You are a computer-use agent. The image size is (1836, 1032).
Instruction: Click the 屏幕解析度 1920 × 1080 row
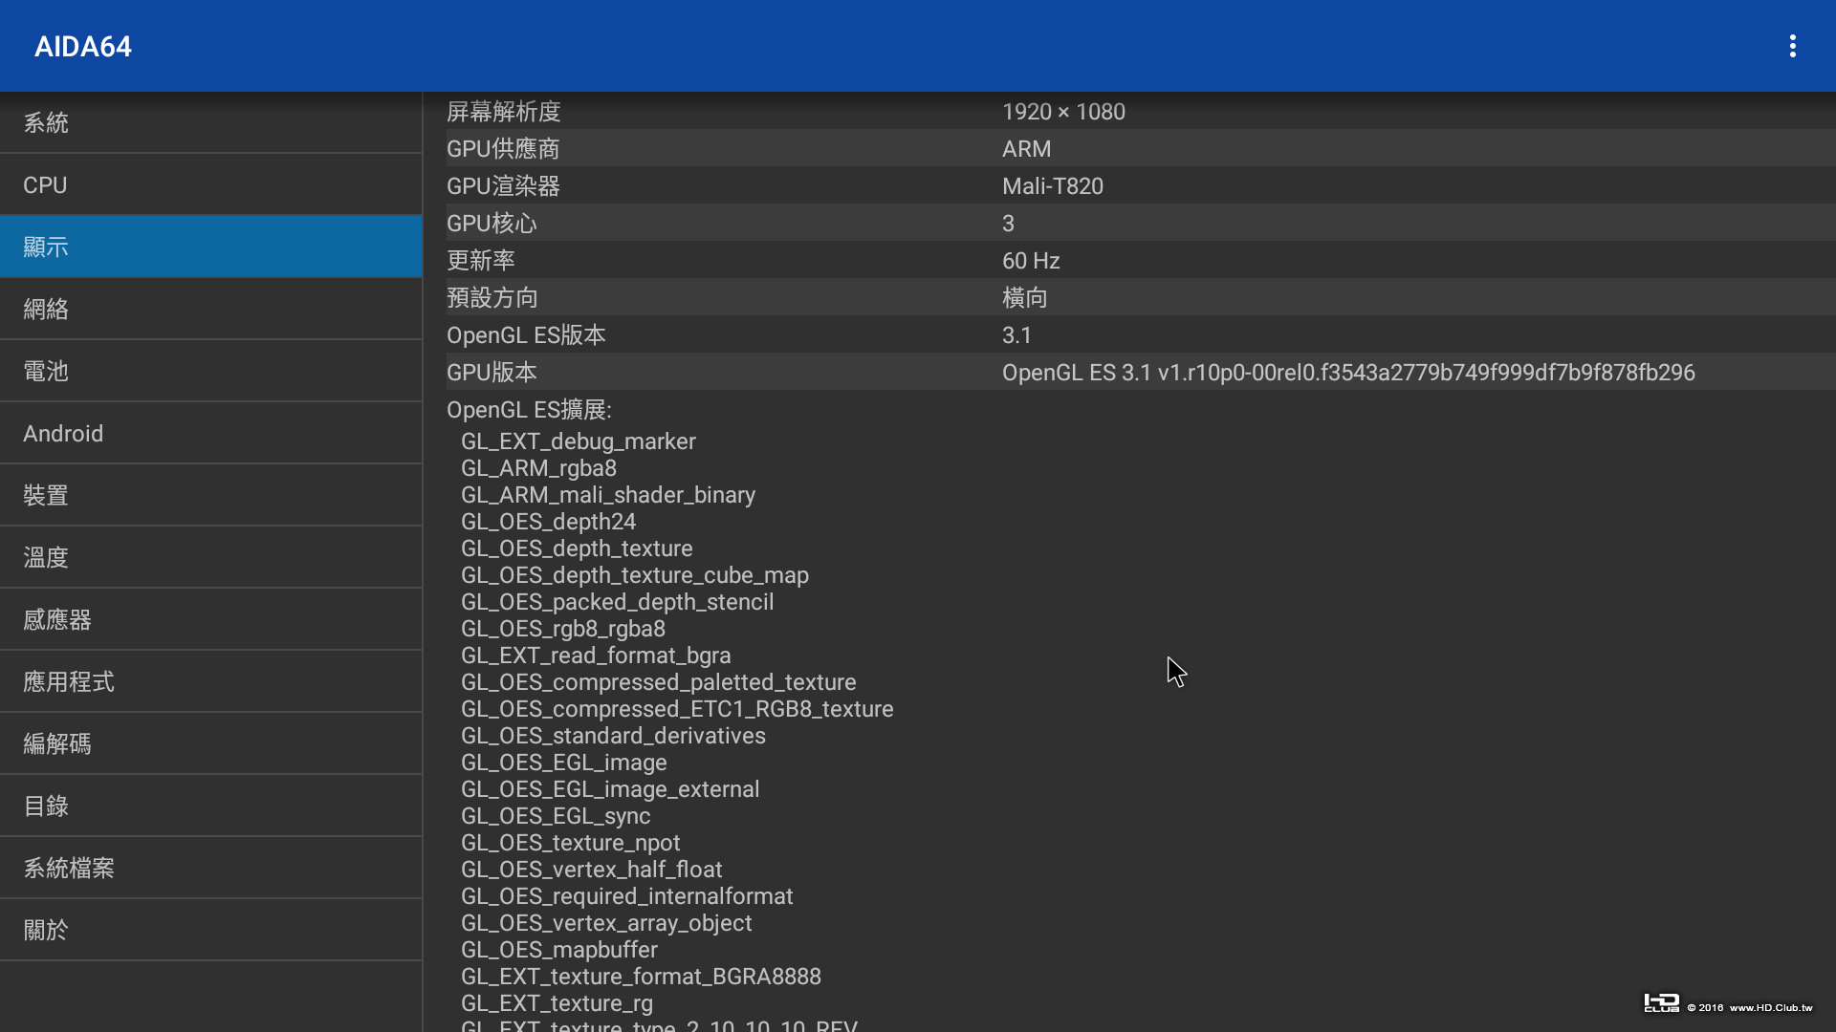coord(1138,112)
